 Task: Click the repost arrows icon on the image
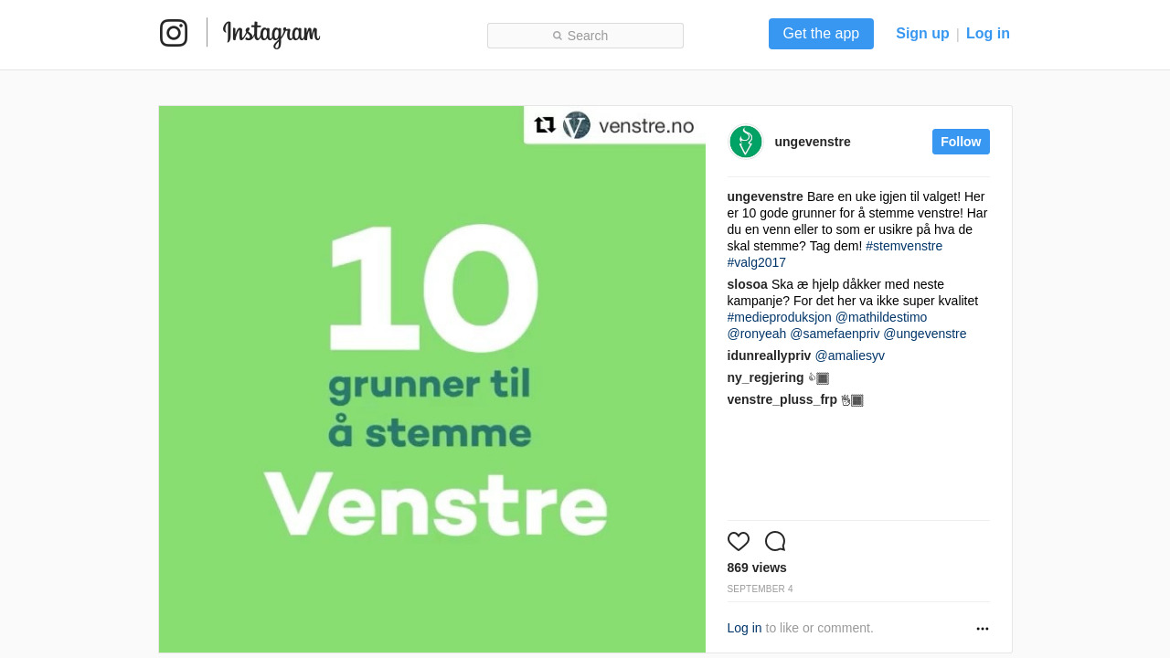(x=545, y=125)
